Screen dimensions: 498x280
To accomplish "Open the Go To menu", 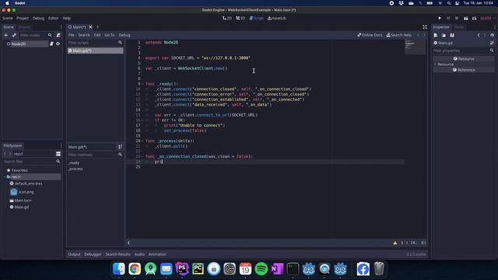I will click(x=110, y=35).
